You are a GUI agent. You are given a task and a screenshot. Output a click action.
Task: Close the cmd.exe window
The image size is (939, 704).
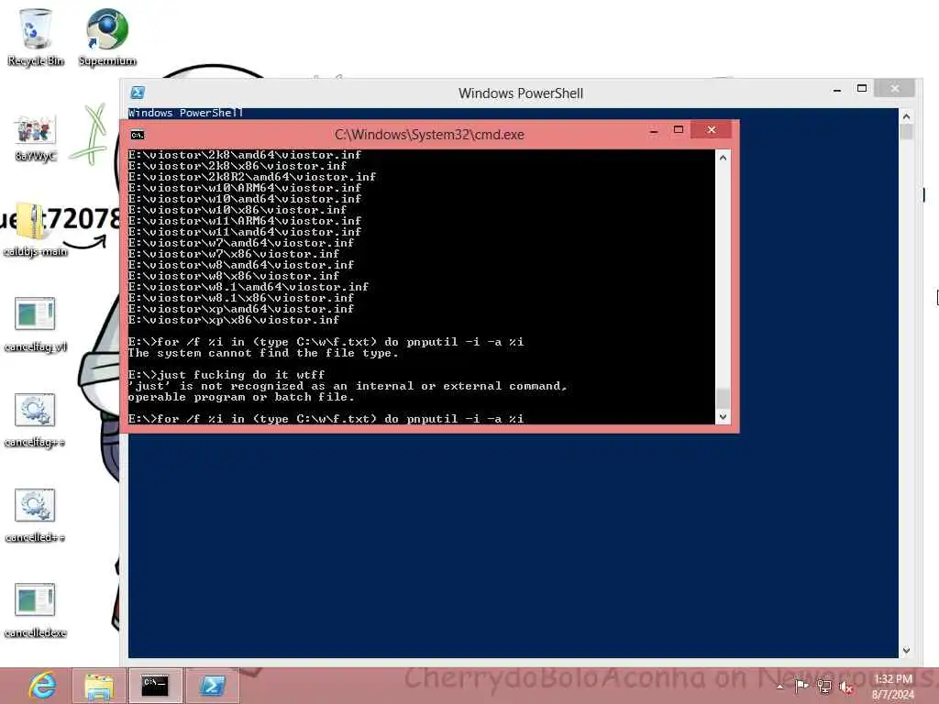click(x=711, y=130)
